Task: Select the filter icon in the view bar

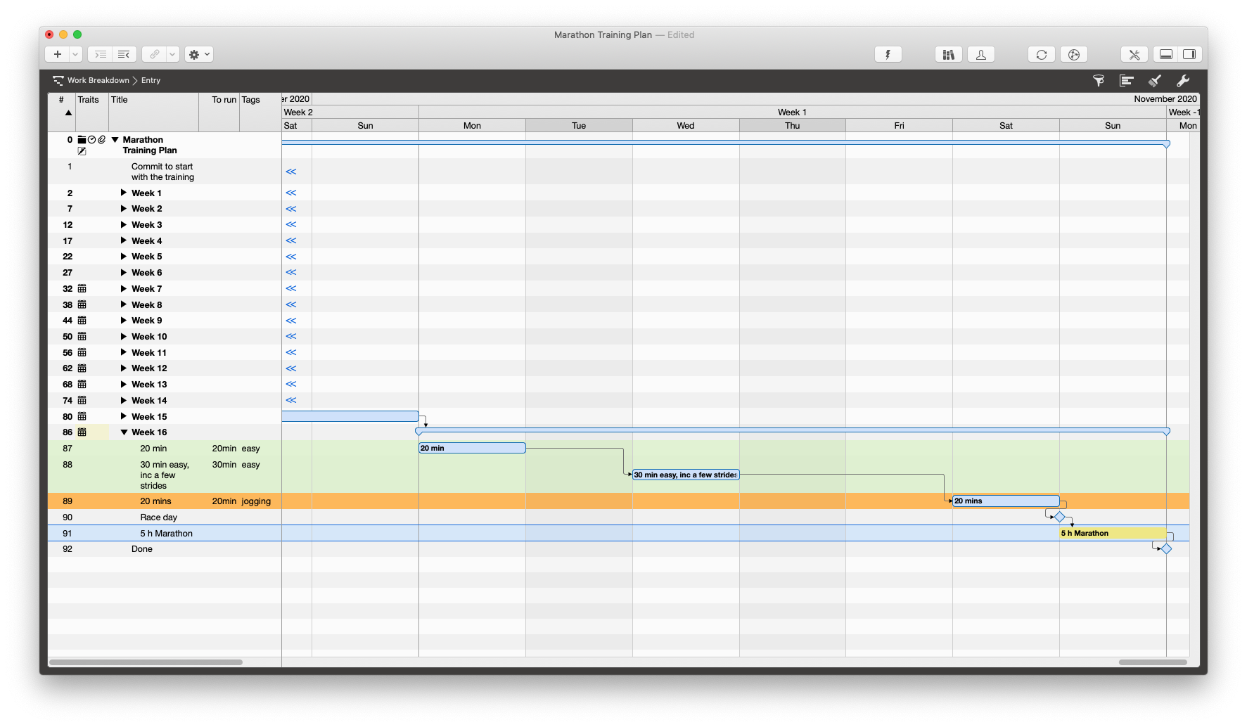Action: pos(1098,80)
